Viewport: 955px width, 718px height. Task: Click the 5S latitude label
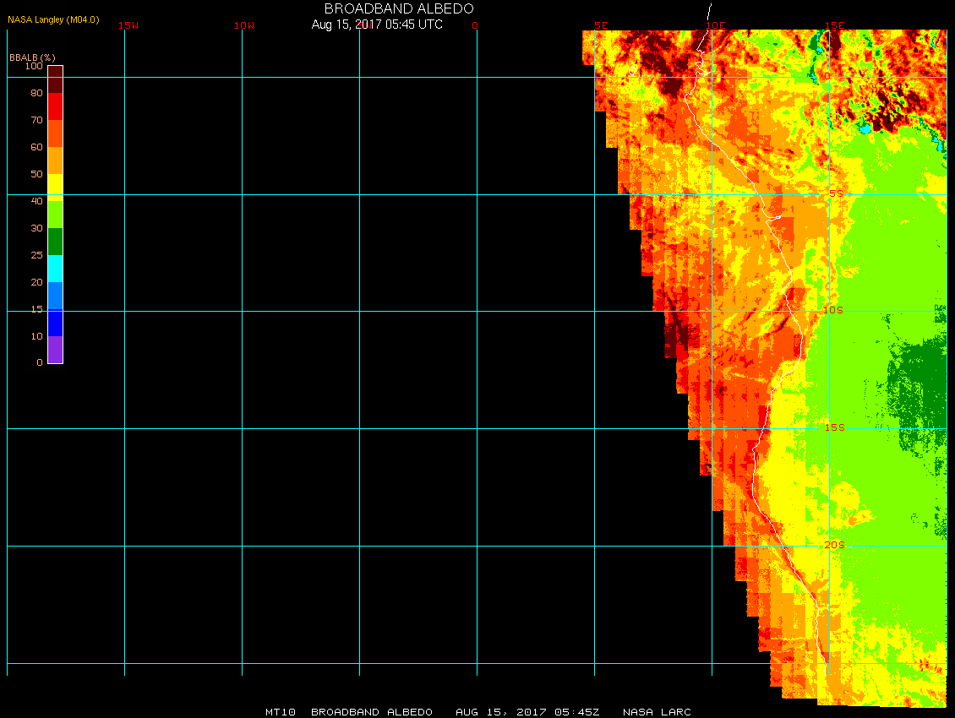[x=835, y=193]
